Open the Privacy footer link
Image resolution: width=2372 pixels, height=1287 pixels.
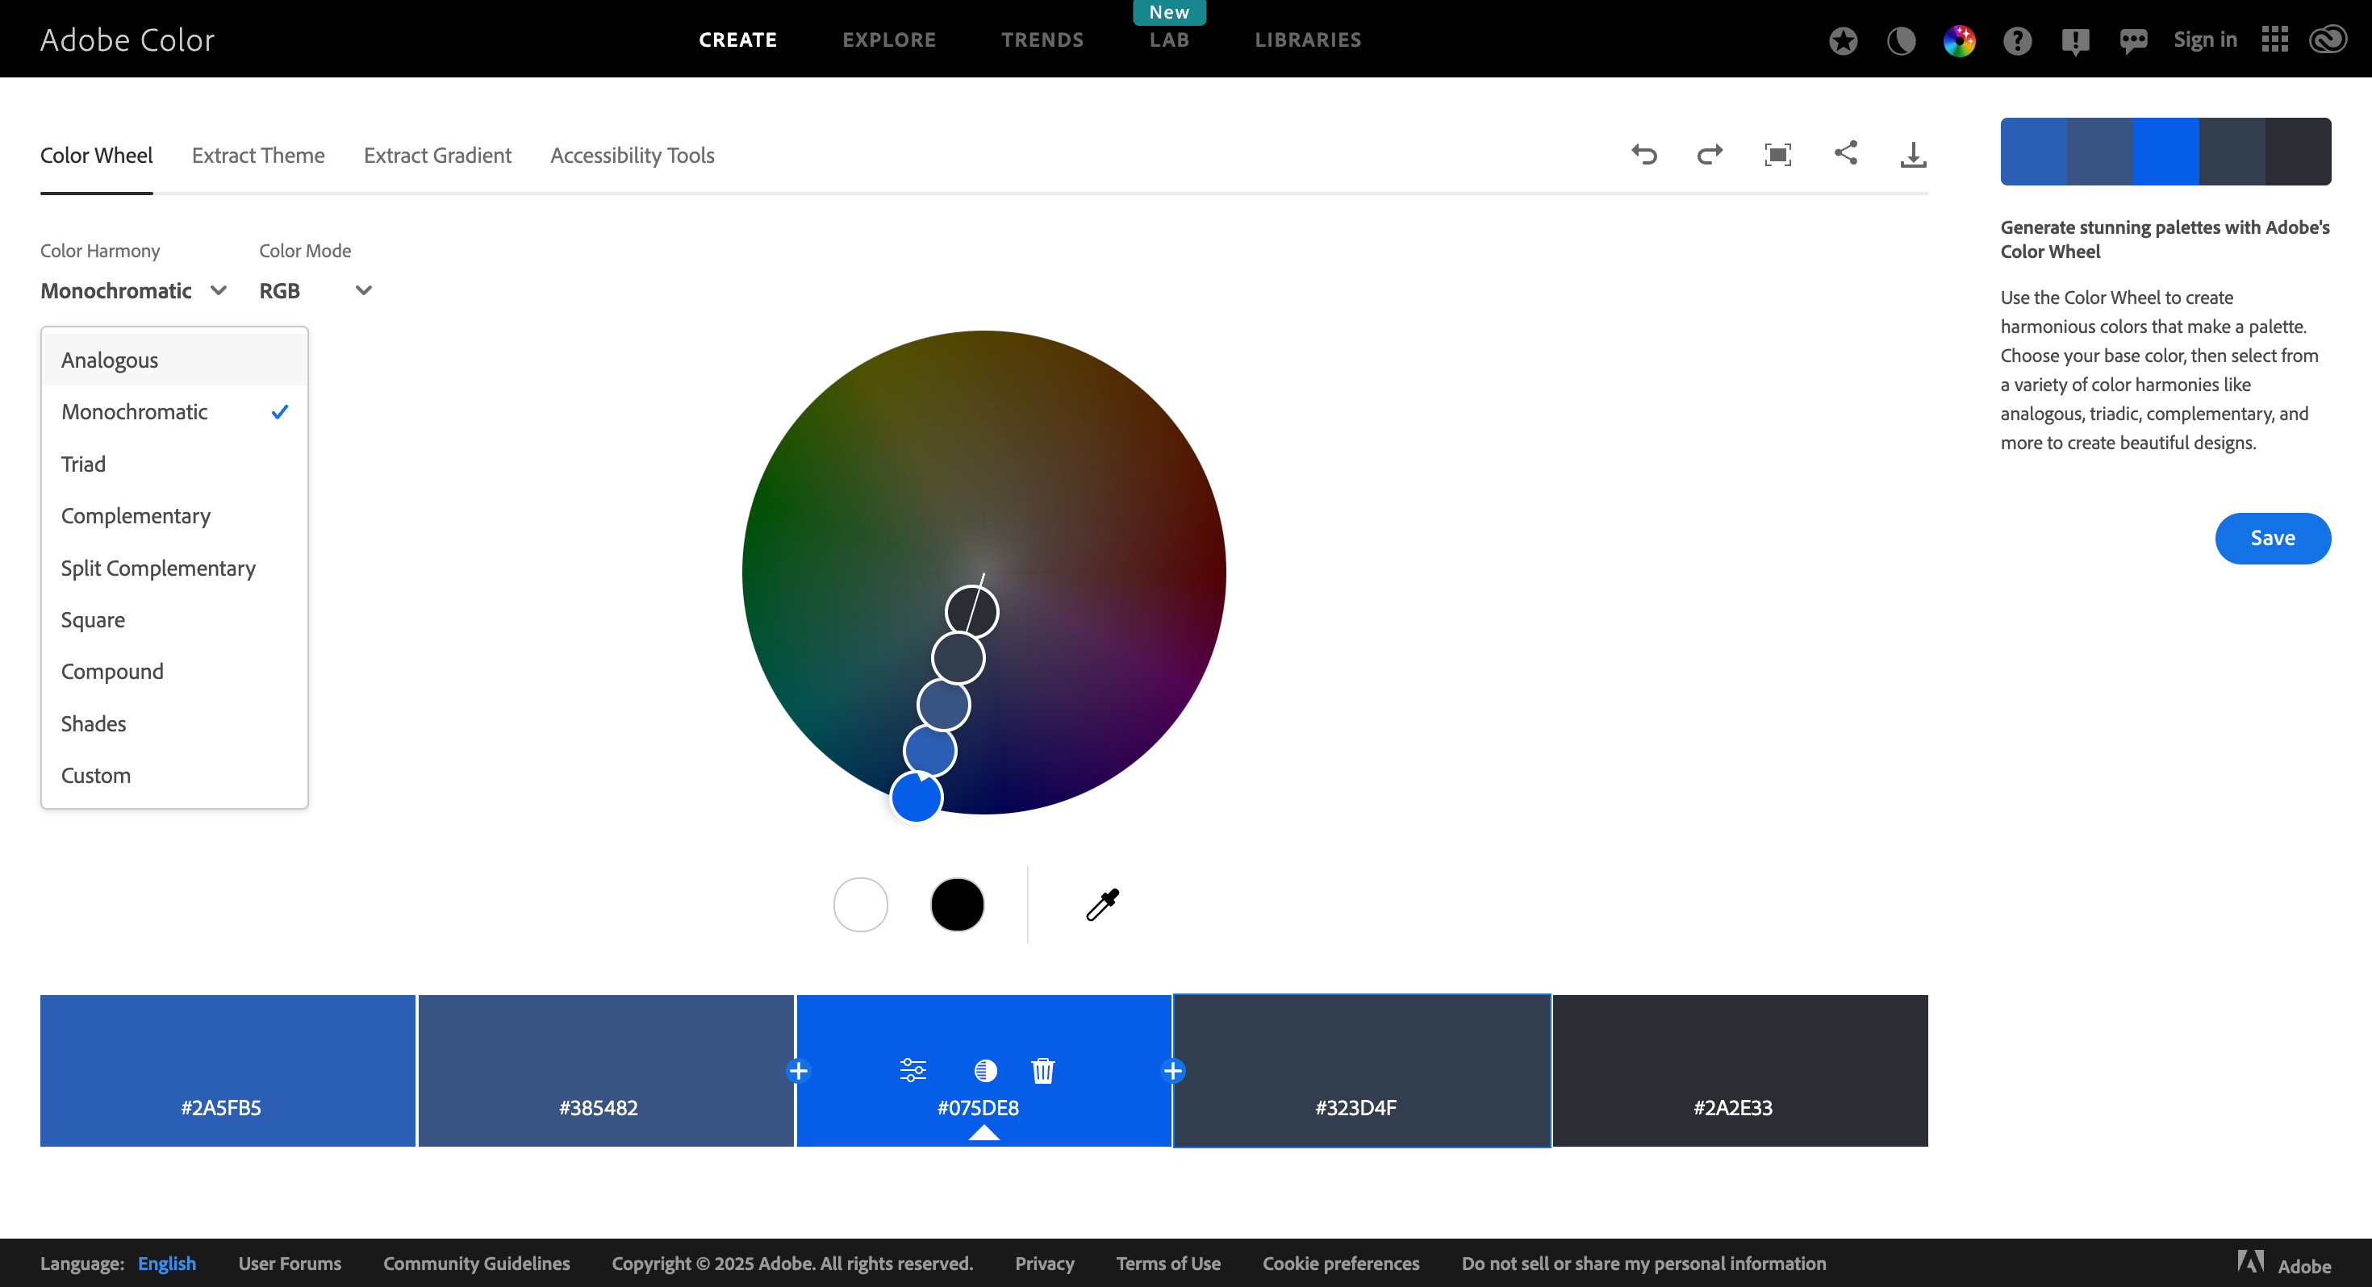click(x=1044, y=1263)
